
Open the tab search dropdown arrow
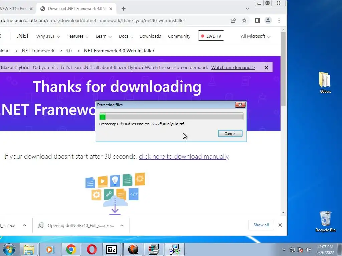point(247,9)
